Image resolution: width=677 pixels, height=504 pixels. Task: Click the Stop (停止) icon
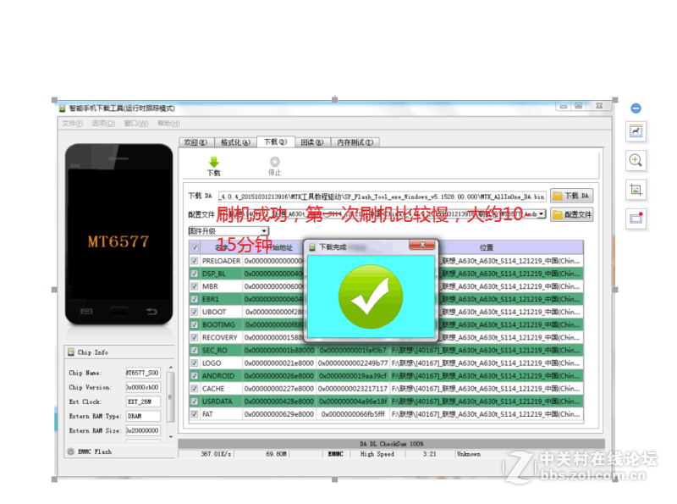tap(274, 162)
